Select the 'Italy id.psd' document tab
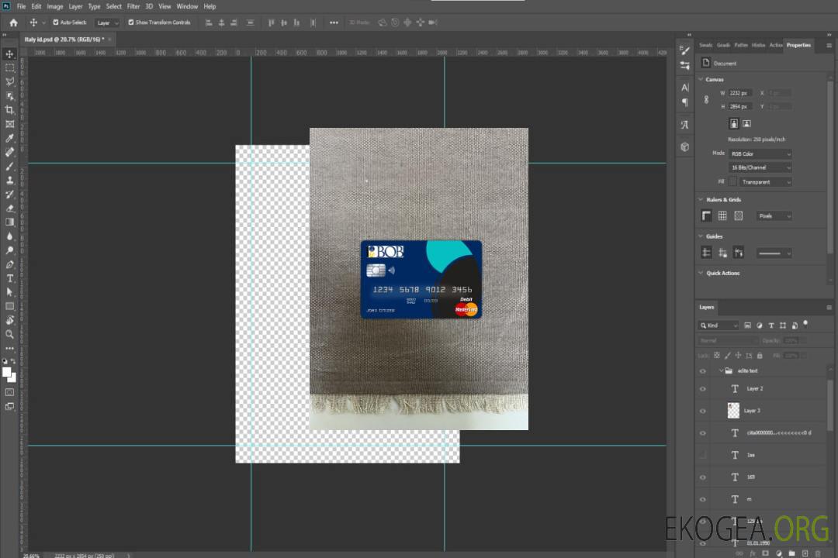Image resolution: width=838 pixels, height=558 pixels. (64, 39)
